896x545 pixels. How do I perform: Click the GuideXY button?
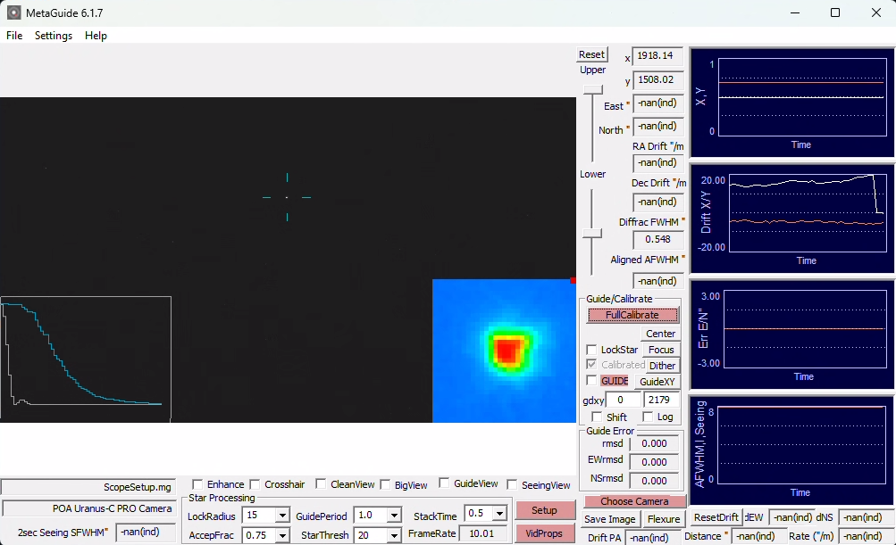tap(657, 382)
